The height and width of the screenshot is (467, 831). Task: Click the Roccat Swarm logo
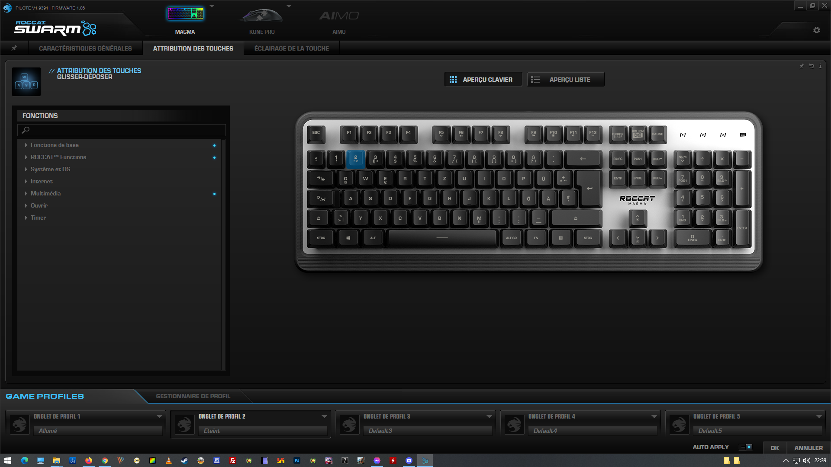tap(55, 28)
